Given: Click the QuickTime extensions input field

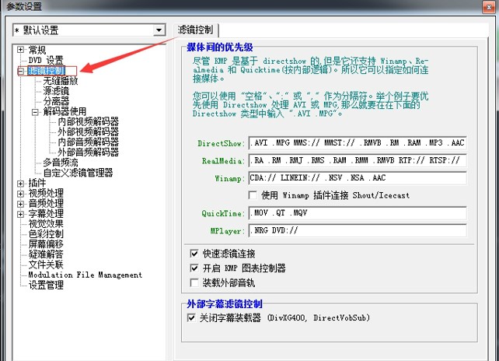Looking at the screenshot, I should point(358,213).
